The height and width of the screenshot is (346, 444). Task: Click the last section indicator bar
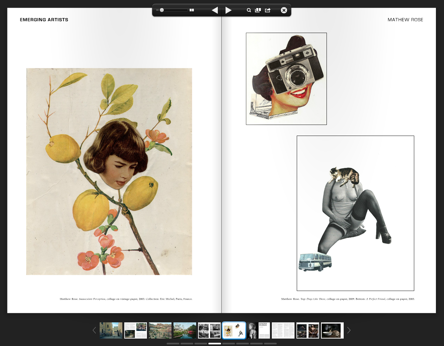click(x=271, y=344)
